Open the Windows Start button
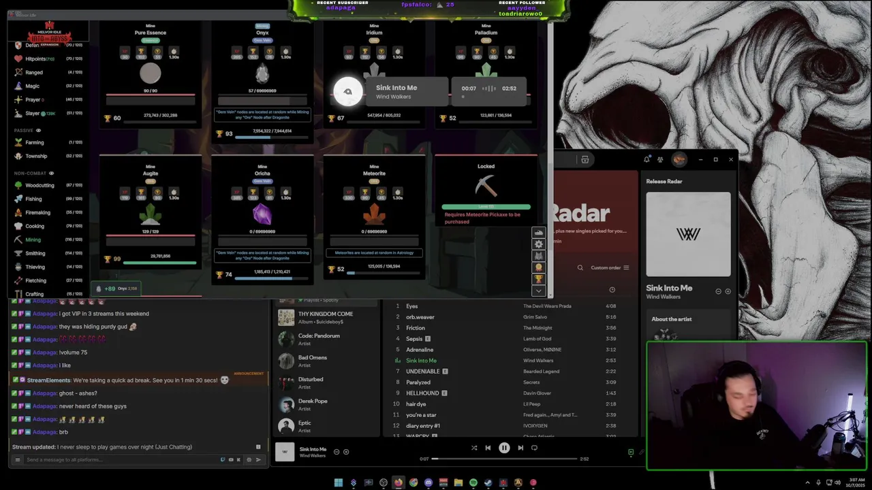872x490 pixels. [338, 483]
